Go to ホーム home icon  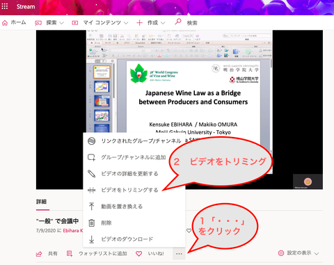click(5, 23)
